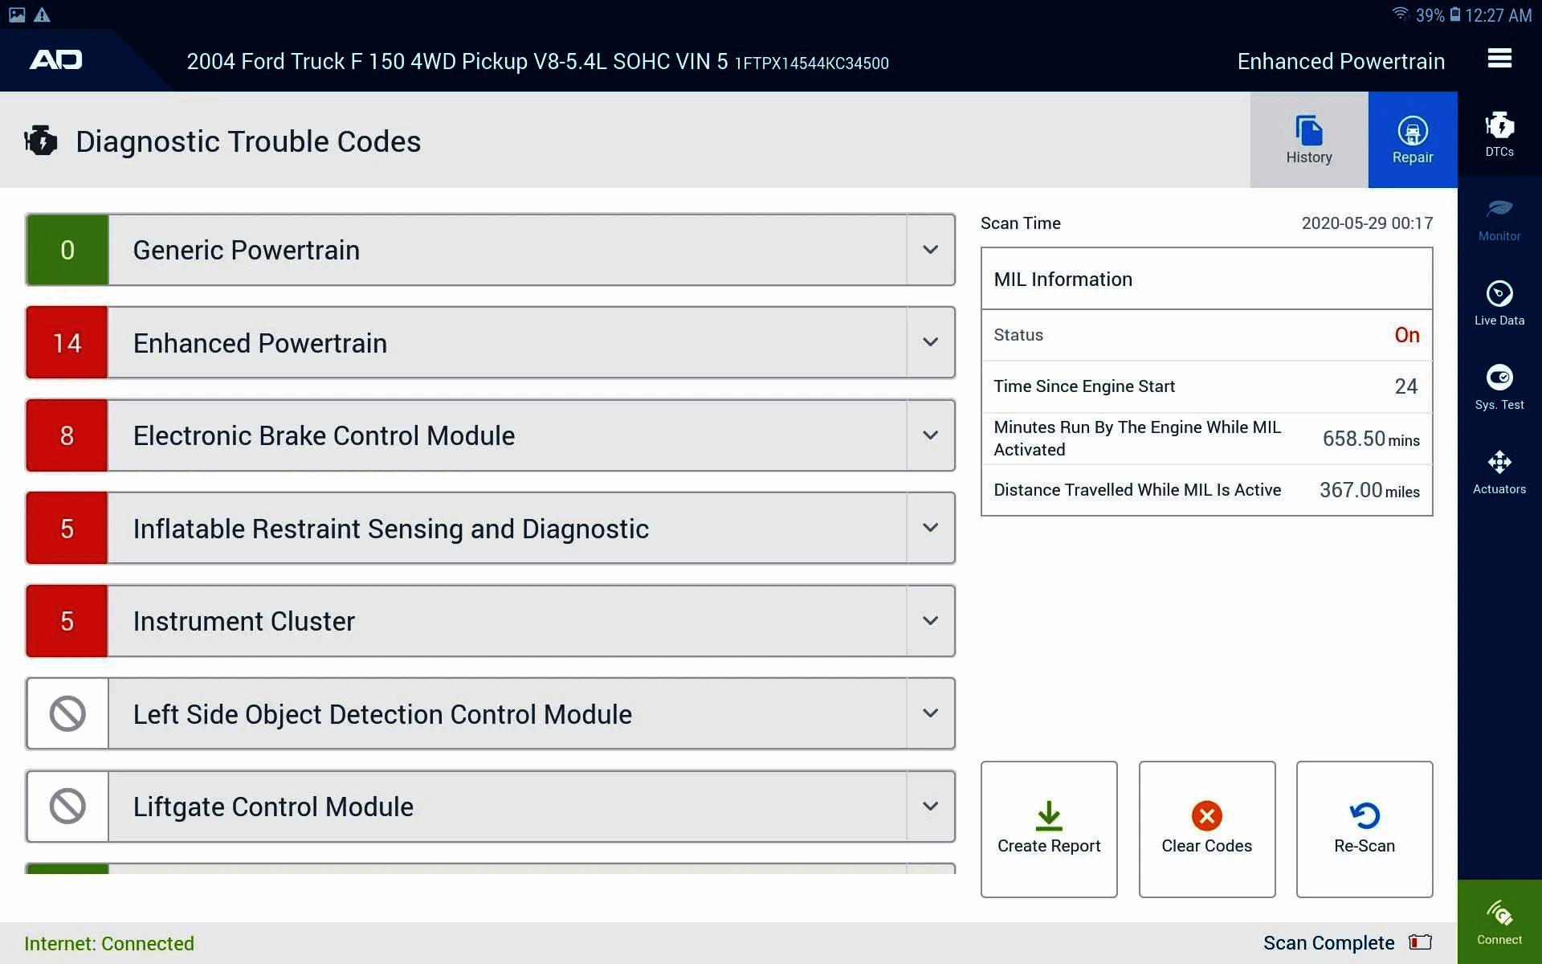Tap the Connect icon button
The image size is (1542, 964).
(1499, 921)
